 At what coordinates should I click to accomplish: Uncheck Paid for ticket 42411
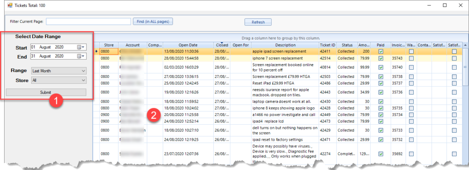click(x=381, y=51)
